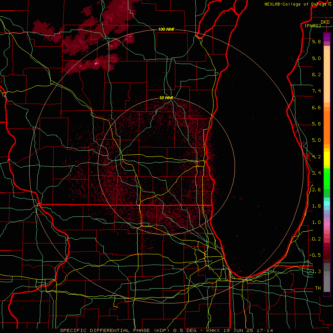Select the 3.4 scale value
333x333 pixels.
[316, 173]
